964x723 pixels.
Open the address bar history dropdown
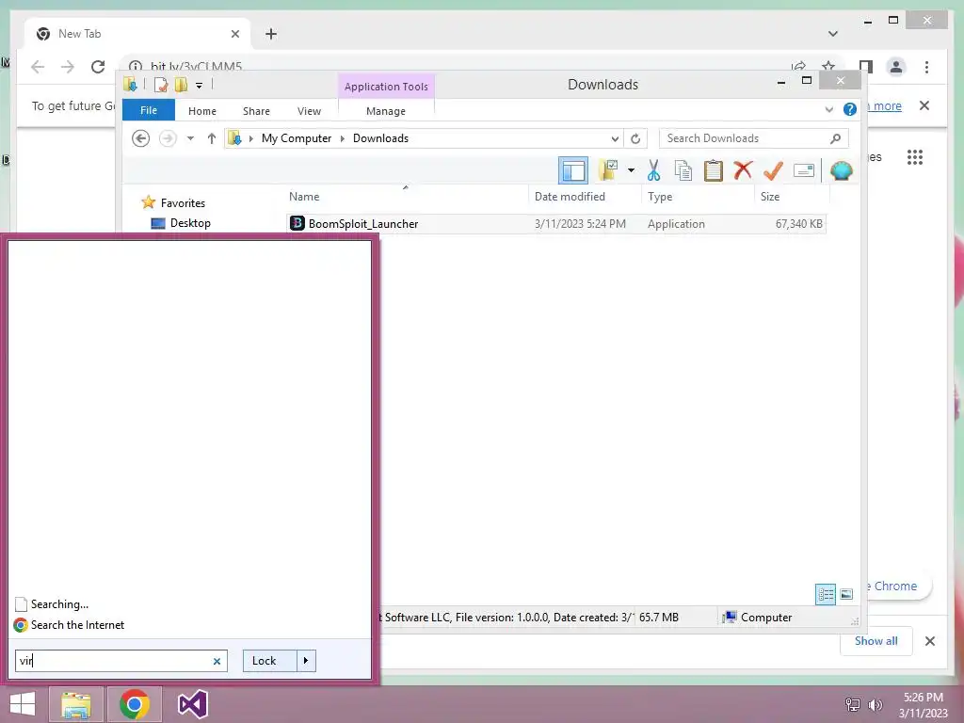click(x=614, y=139)
